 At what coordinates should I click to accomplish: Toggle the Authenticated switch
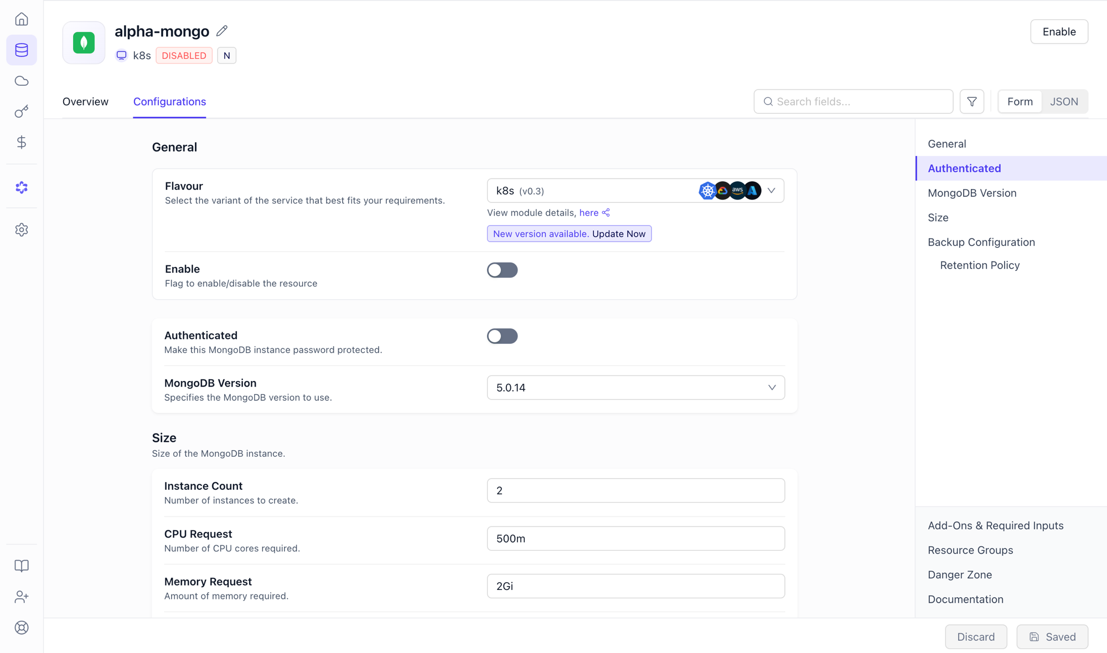pos(502,336)
